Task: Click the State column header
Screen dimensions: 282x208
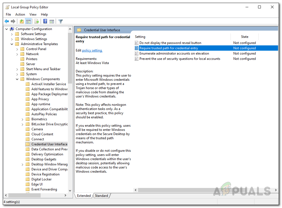Action: pyautogui.click(x=245, y=37)
